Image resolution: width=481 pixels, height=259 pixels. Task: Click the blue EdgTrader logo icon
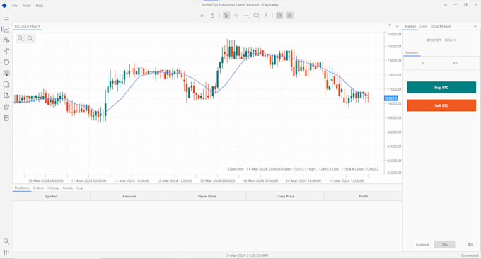pyautogui.click(x=4, y=6)
